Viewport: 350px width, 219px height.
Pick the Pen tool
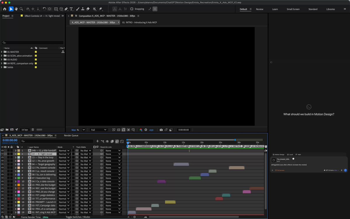pos(66,9)
